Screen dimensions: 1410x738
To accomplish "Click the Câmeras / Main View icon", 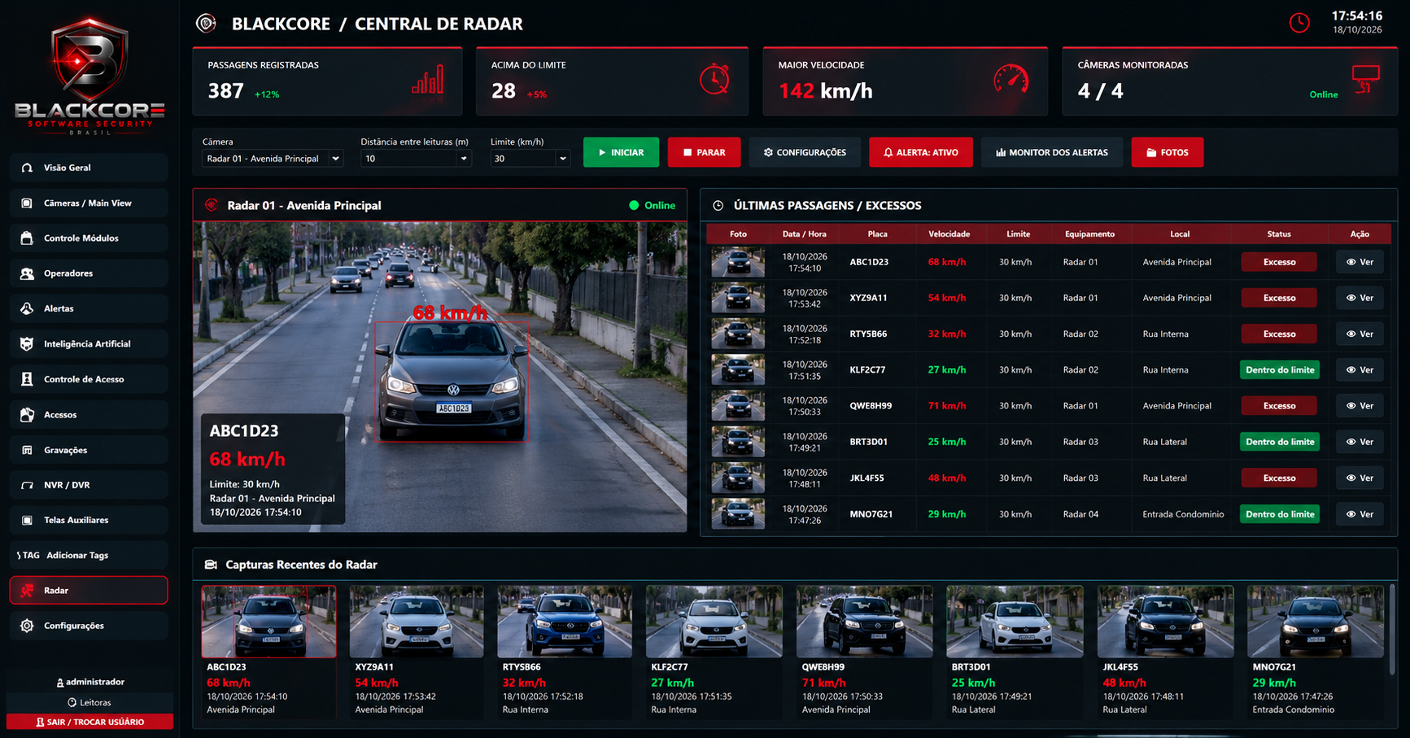I will pos(27,203).
